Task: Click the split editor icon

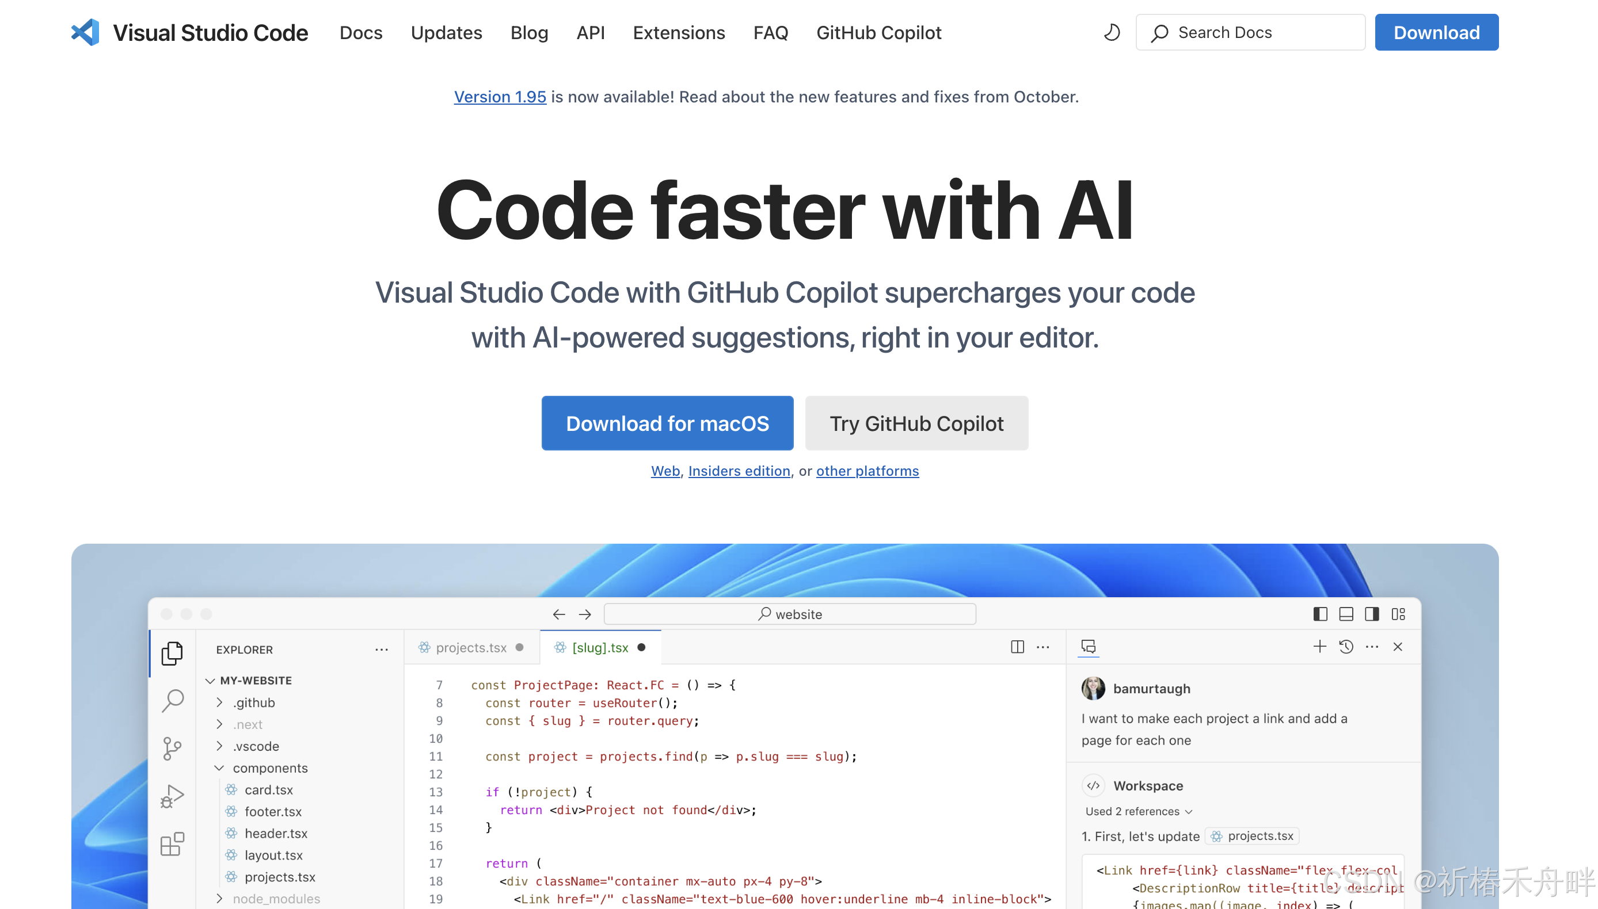Action: click(x=1017, y=647)
